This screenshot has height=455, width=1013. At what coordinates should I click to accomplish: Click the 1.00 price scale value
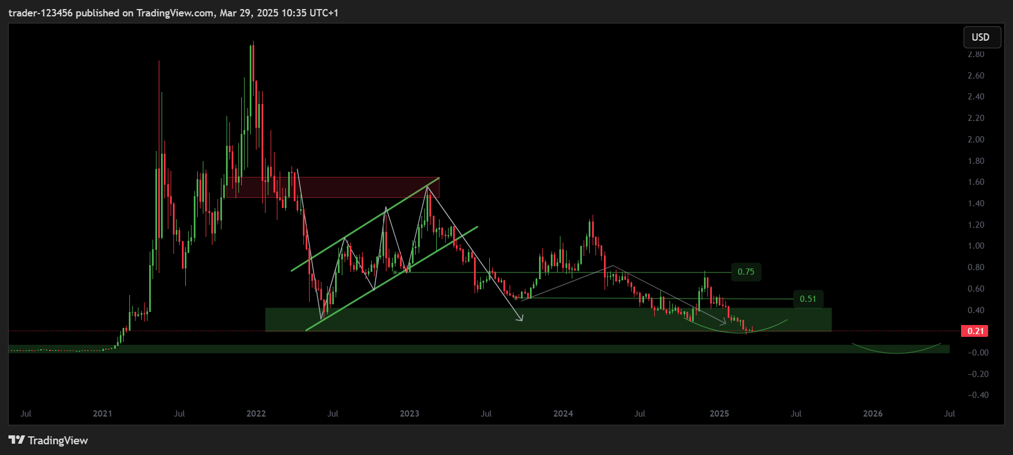click(976, 246)
